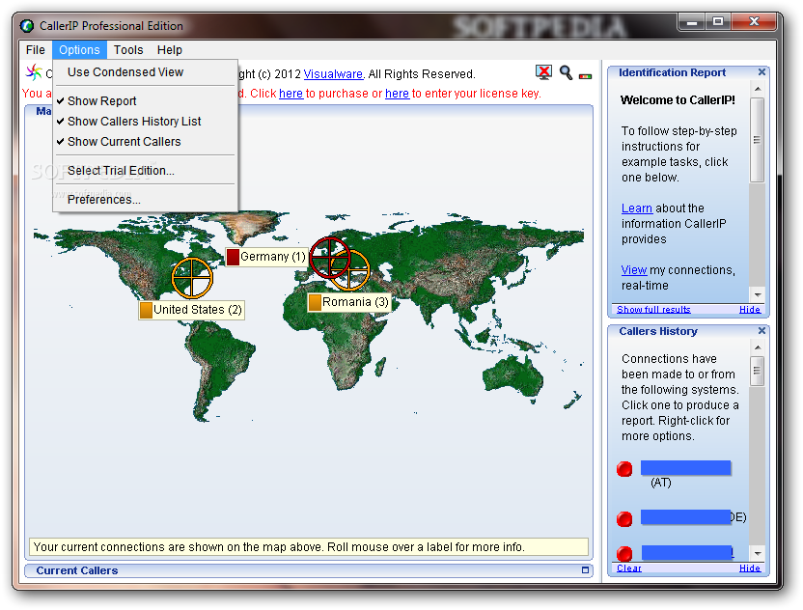Click Callers History scrollbar up arrow

758,347
